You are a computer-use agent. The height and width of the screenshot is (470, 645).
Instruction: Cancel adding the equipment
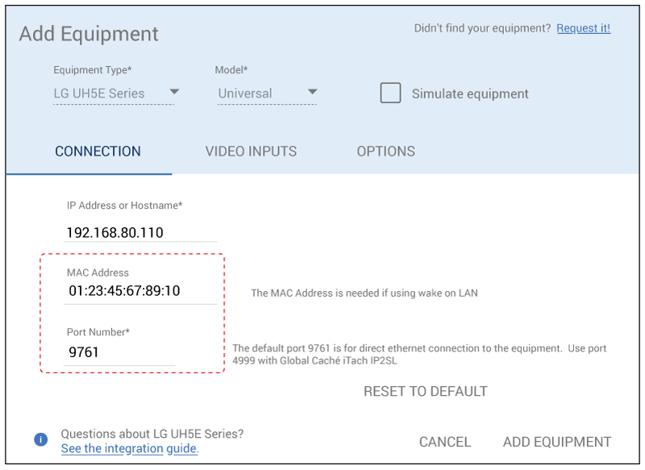[444, 442]
